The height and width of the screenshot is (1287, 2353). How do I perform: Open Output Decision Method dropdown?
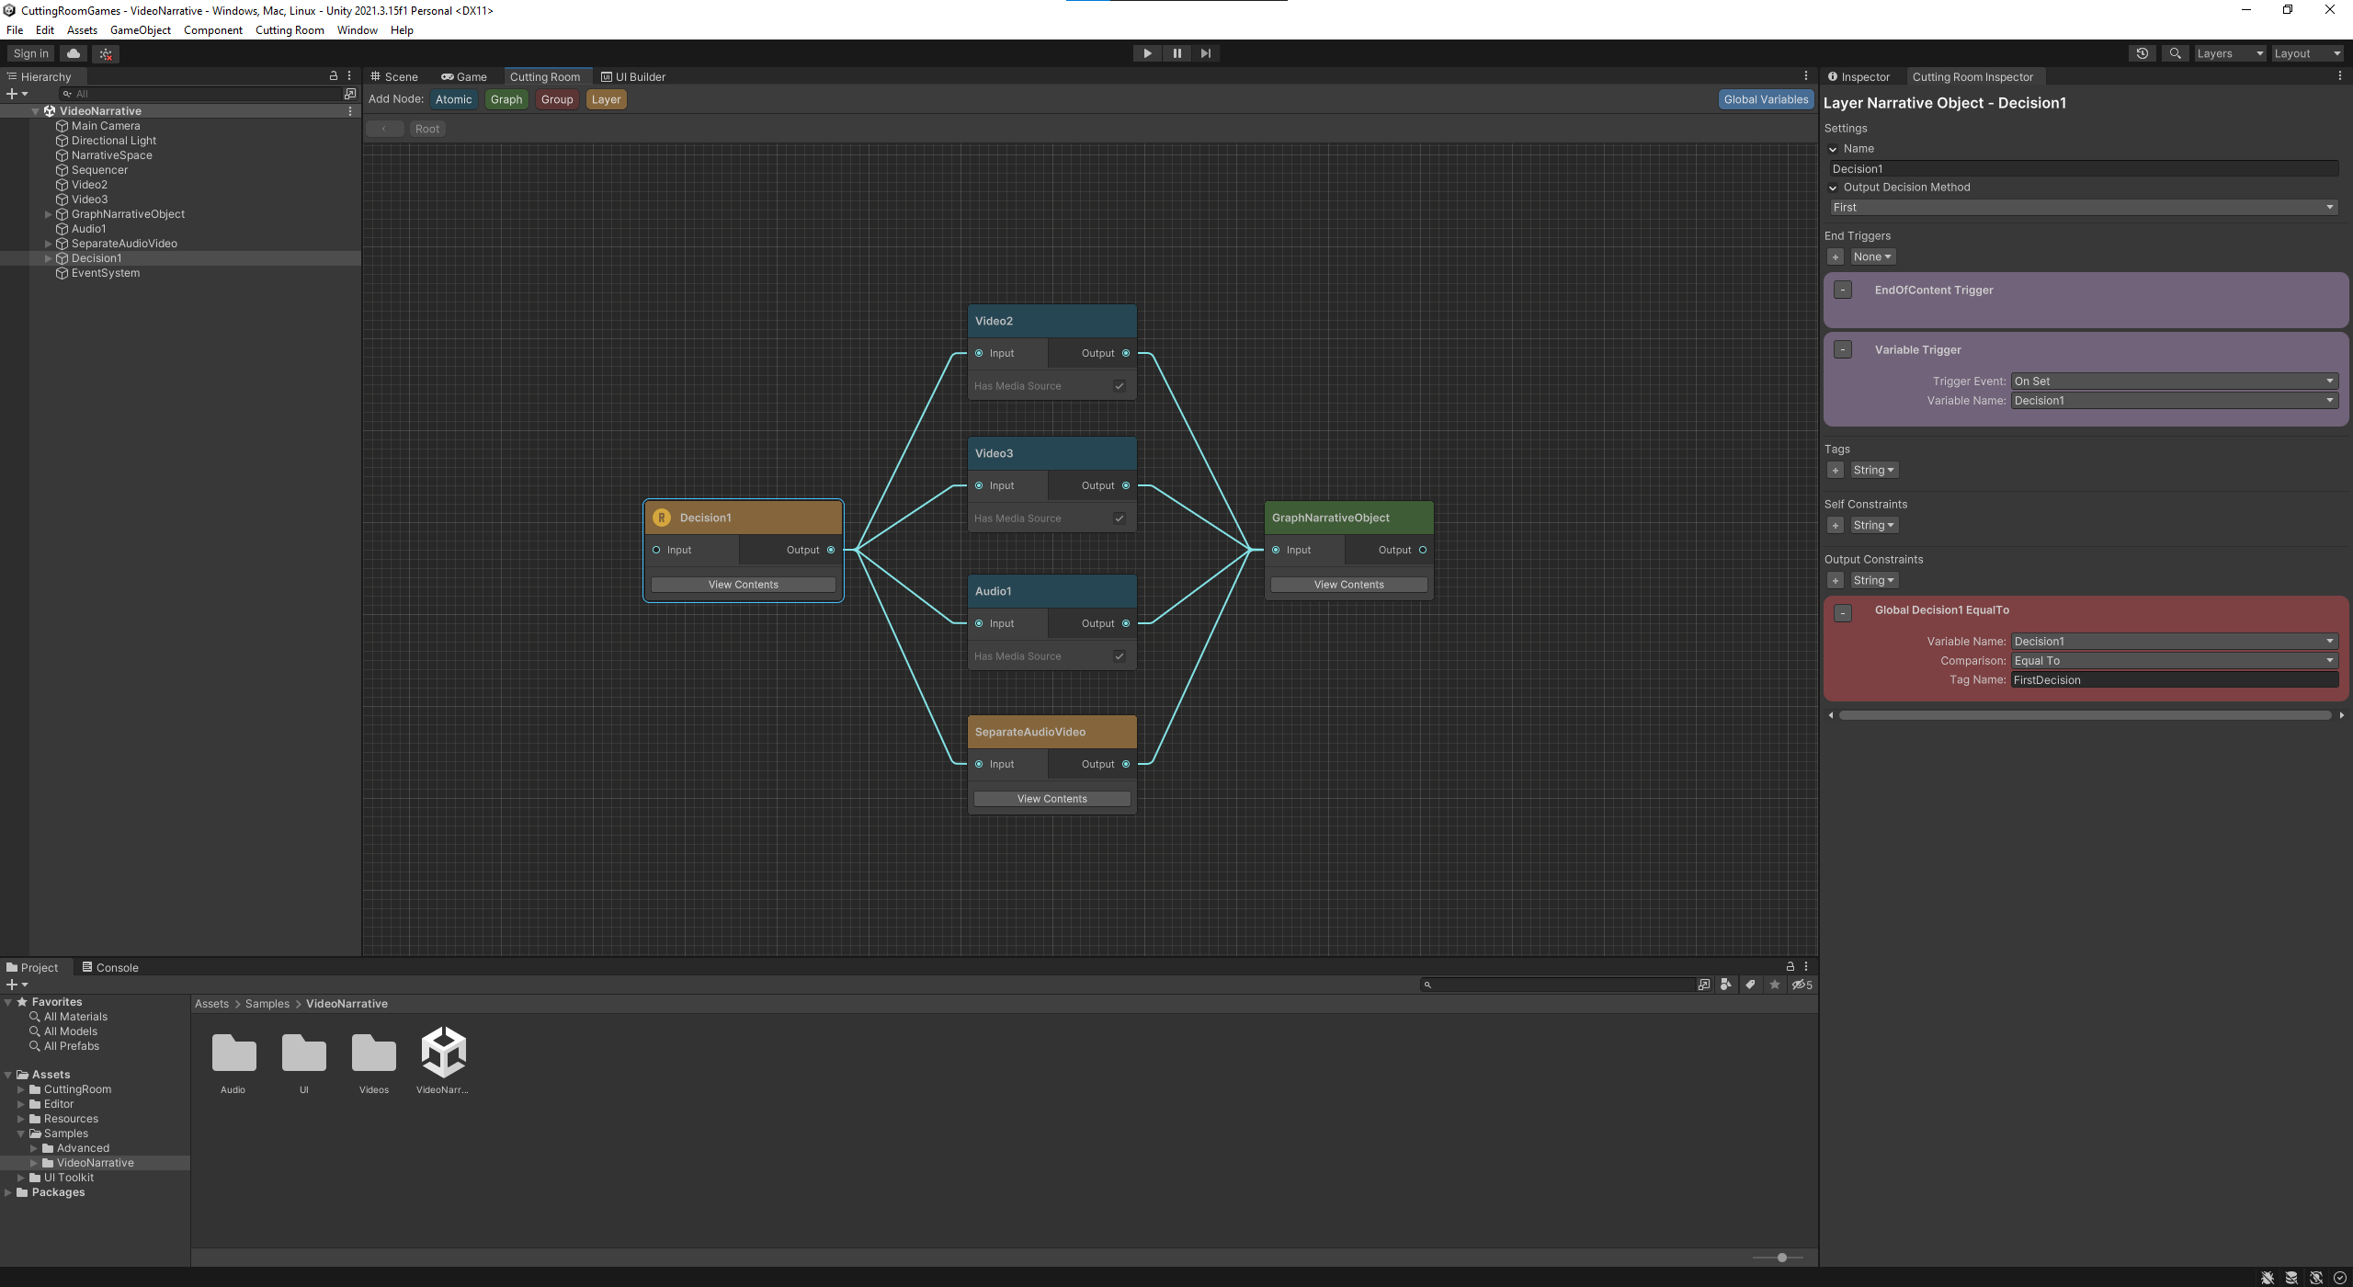click(x=2083, y=208)
